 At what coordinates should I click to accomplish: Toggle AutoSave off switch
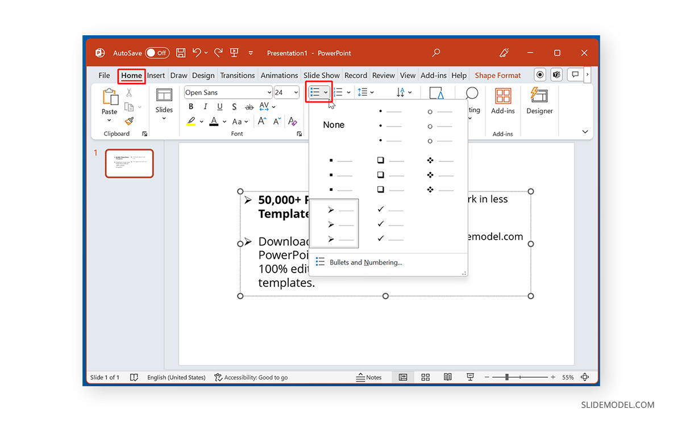tap(157, 52)
